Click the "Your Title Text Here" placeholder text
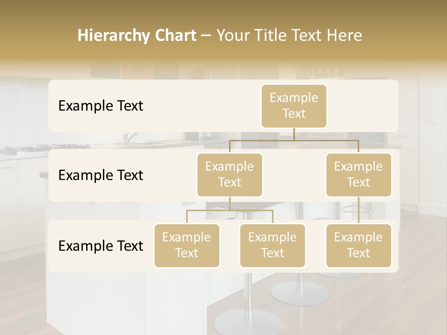447x335 pixels. pyautogui.click(x=289, y=35)
